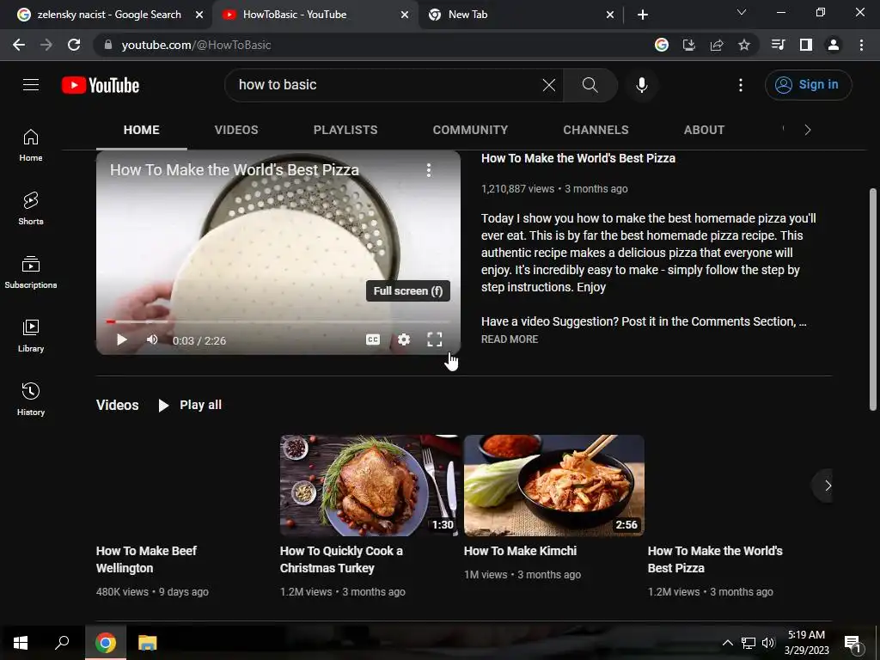Open the Kimchi video thumbnail
The image size is (880, 660).
(554, 486)
